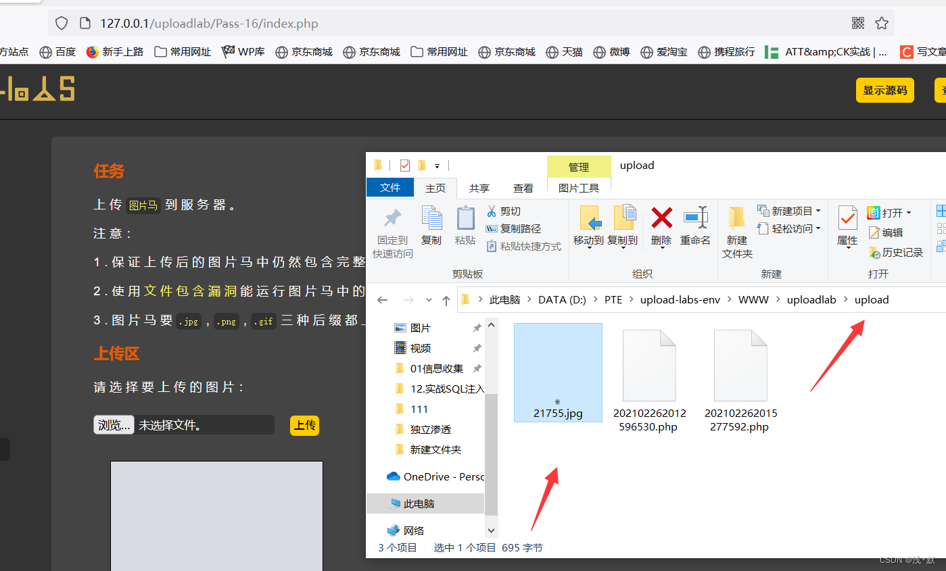
Task: Open the WP库 bookmark
Action: pos(243,52)
